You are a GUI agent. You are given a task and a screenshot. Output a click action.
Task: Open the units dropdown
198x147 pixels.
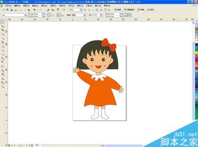coord(84,15)
